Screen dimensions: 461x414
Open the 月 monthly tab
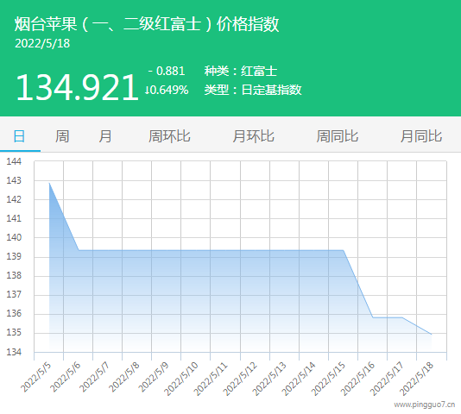click(x=105, y=136)
